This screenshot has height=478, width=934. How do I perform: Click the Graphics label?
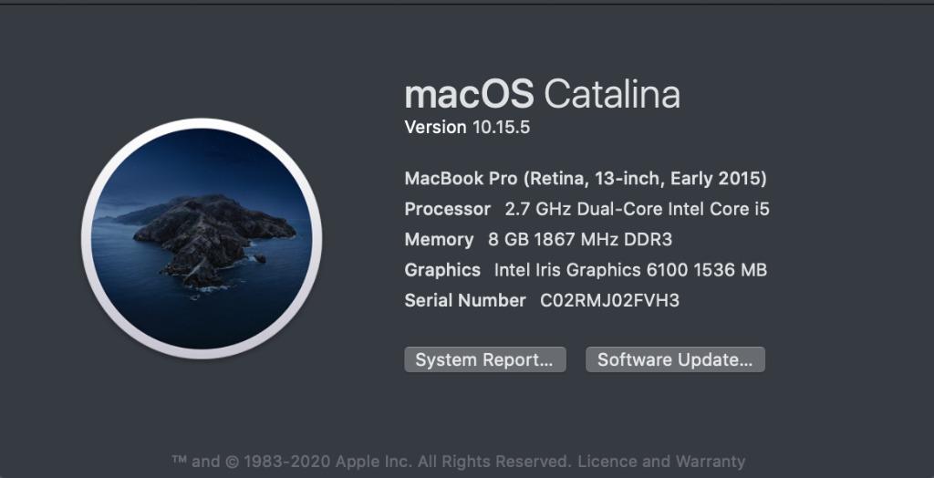tap(442, 270)
